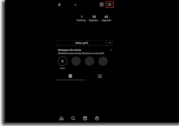179x126 pixels.
Task: Switch to the posts grid tab
Action: tap(70, 76)
